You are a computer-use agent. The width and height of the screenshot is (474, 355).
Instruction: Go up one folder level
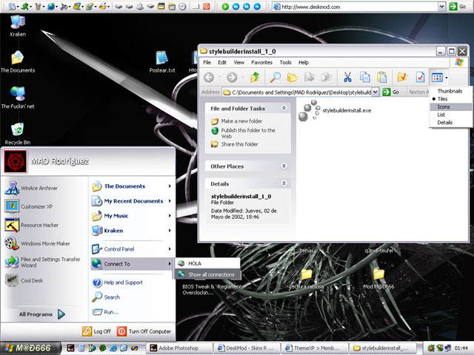click(x=255, y=77)
